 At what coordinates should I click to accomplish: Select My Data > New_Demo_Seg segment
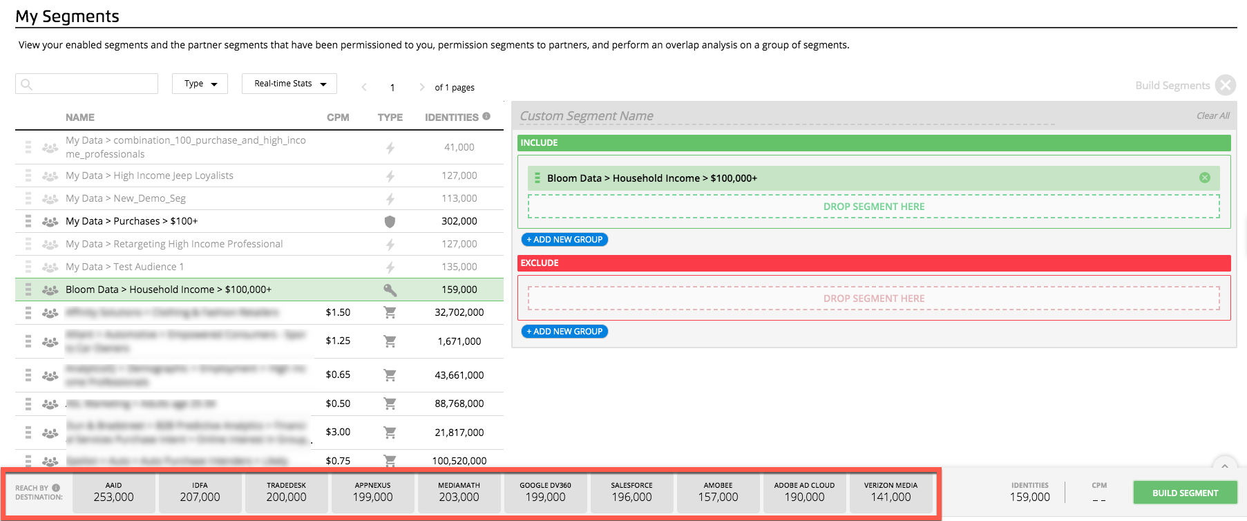tap(126, 198)
